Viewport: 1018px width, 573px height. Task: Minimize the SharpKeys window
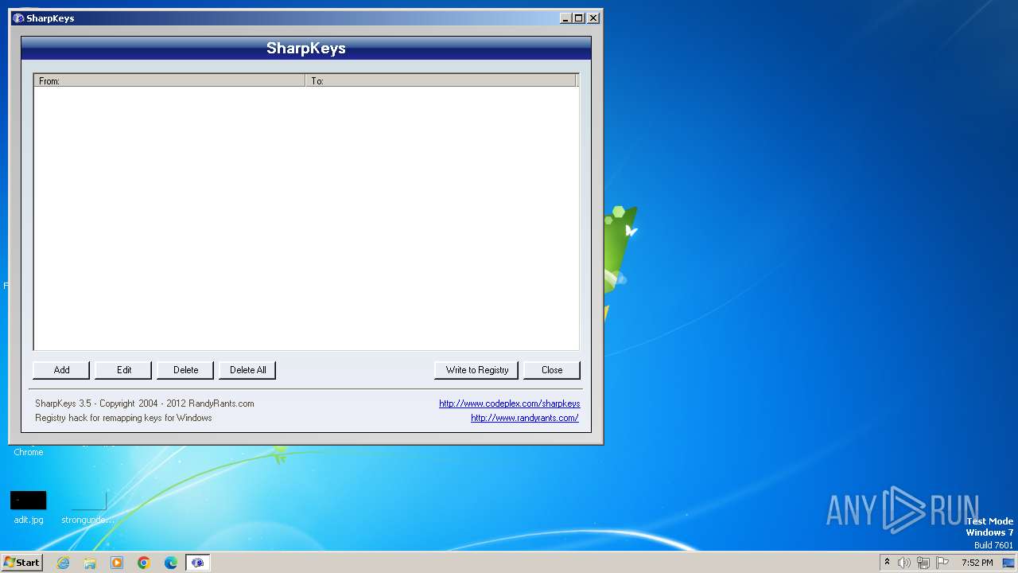pyautogui.click(x=565, y=18)
